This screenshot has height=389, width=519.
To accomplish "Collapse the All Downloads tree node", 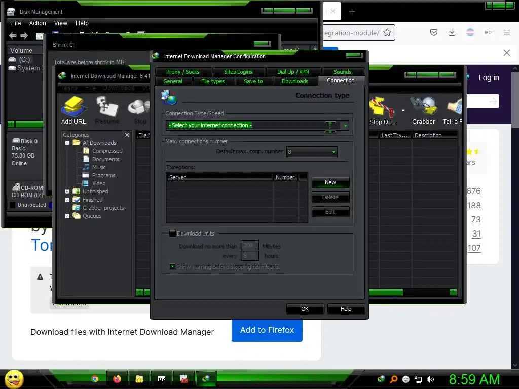I will tap(67, 143).
